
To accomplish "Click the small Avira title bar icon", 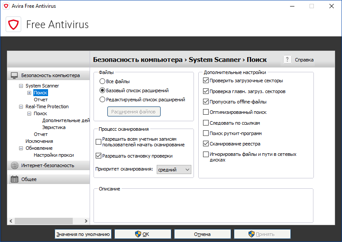I will pos(6,6).
